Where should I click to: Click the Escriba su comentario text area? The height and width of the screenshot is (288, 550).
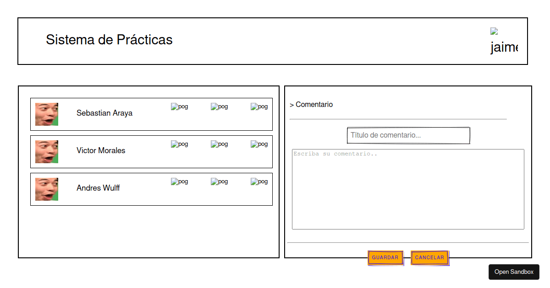click(x=408, y=187)
